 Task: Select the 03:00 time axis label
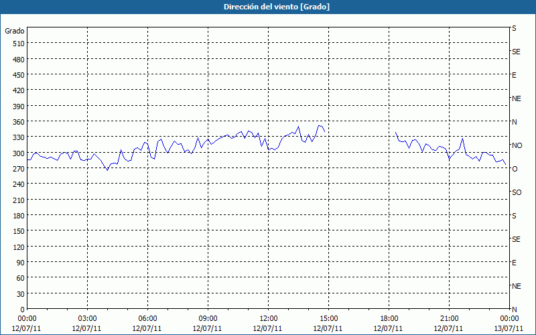(x=87, y=319)
